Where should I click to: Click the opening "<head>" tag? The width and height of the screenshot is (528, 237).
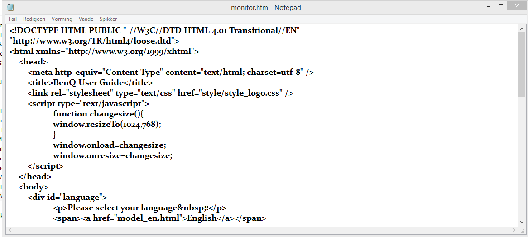[x=33, y=62]
